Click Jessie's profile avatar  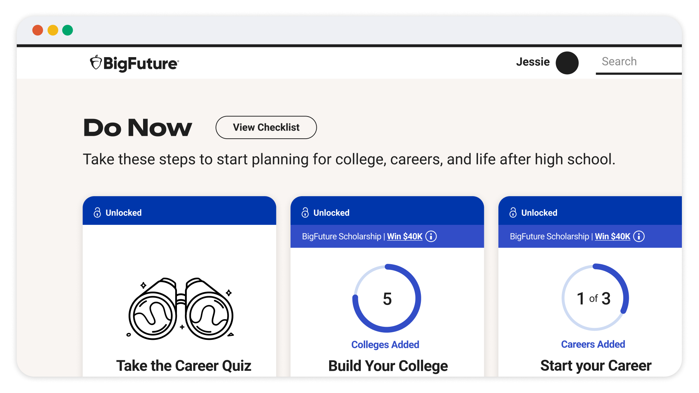point(568,63)
